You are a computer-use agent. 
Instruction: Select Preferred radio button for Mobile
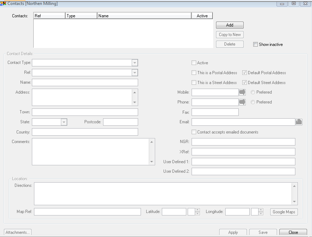pos(253,92)
